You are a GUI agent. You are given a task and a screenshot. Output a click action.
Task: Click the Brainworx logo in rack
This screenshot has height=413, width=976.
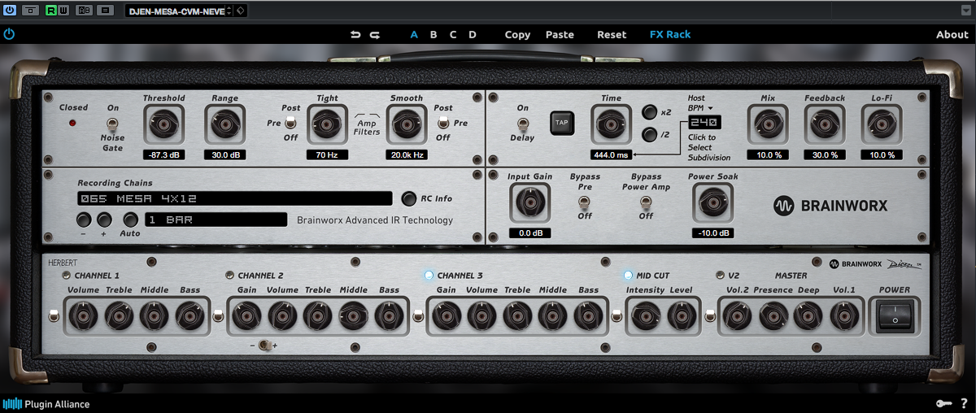(830, 206)
